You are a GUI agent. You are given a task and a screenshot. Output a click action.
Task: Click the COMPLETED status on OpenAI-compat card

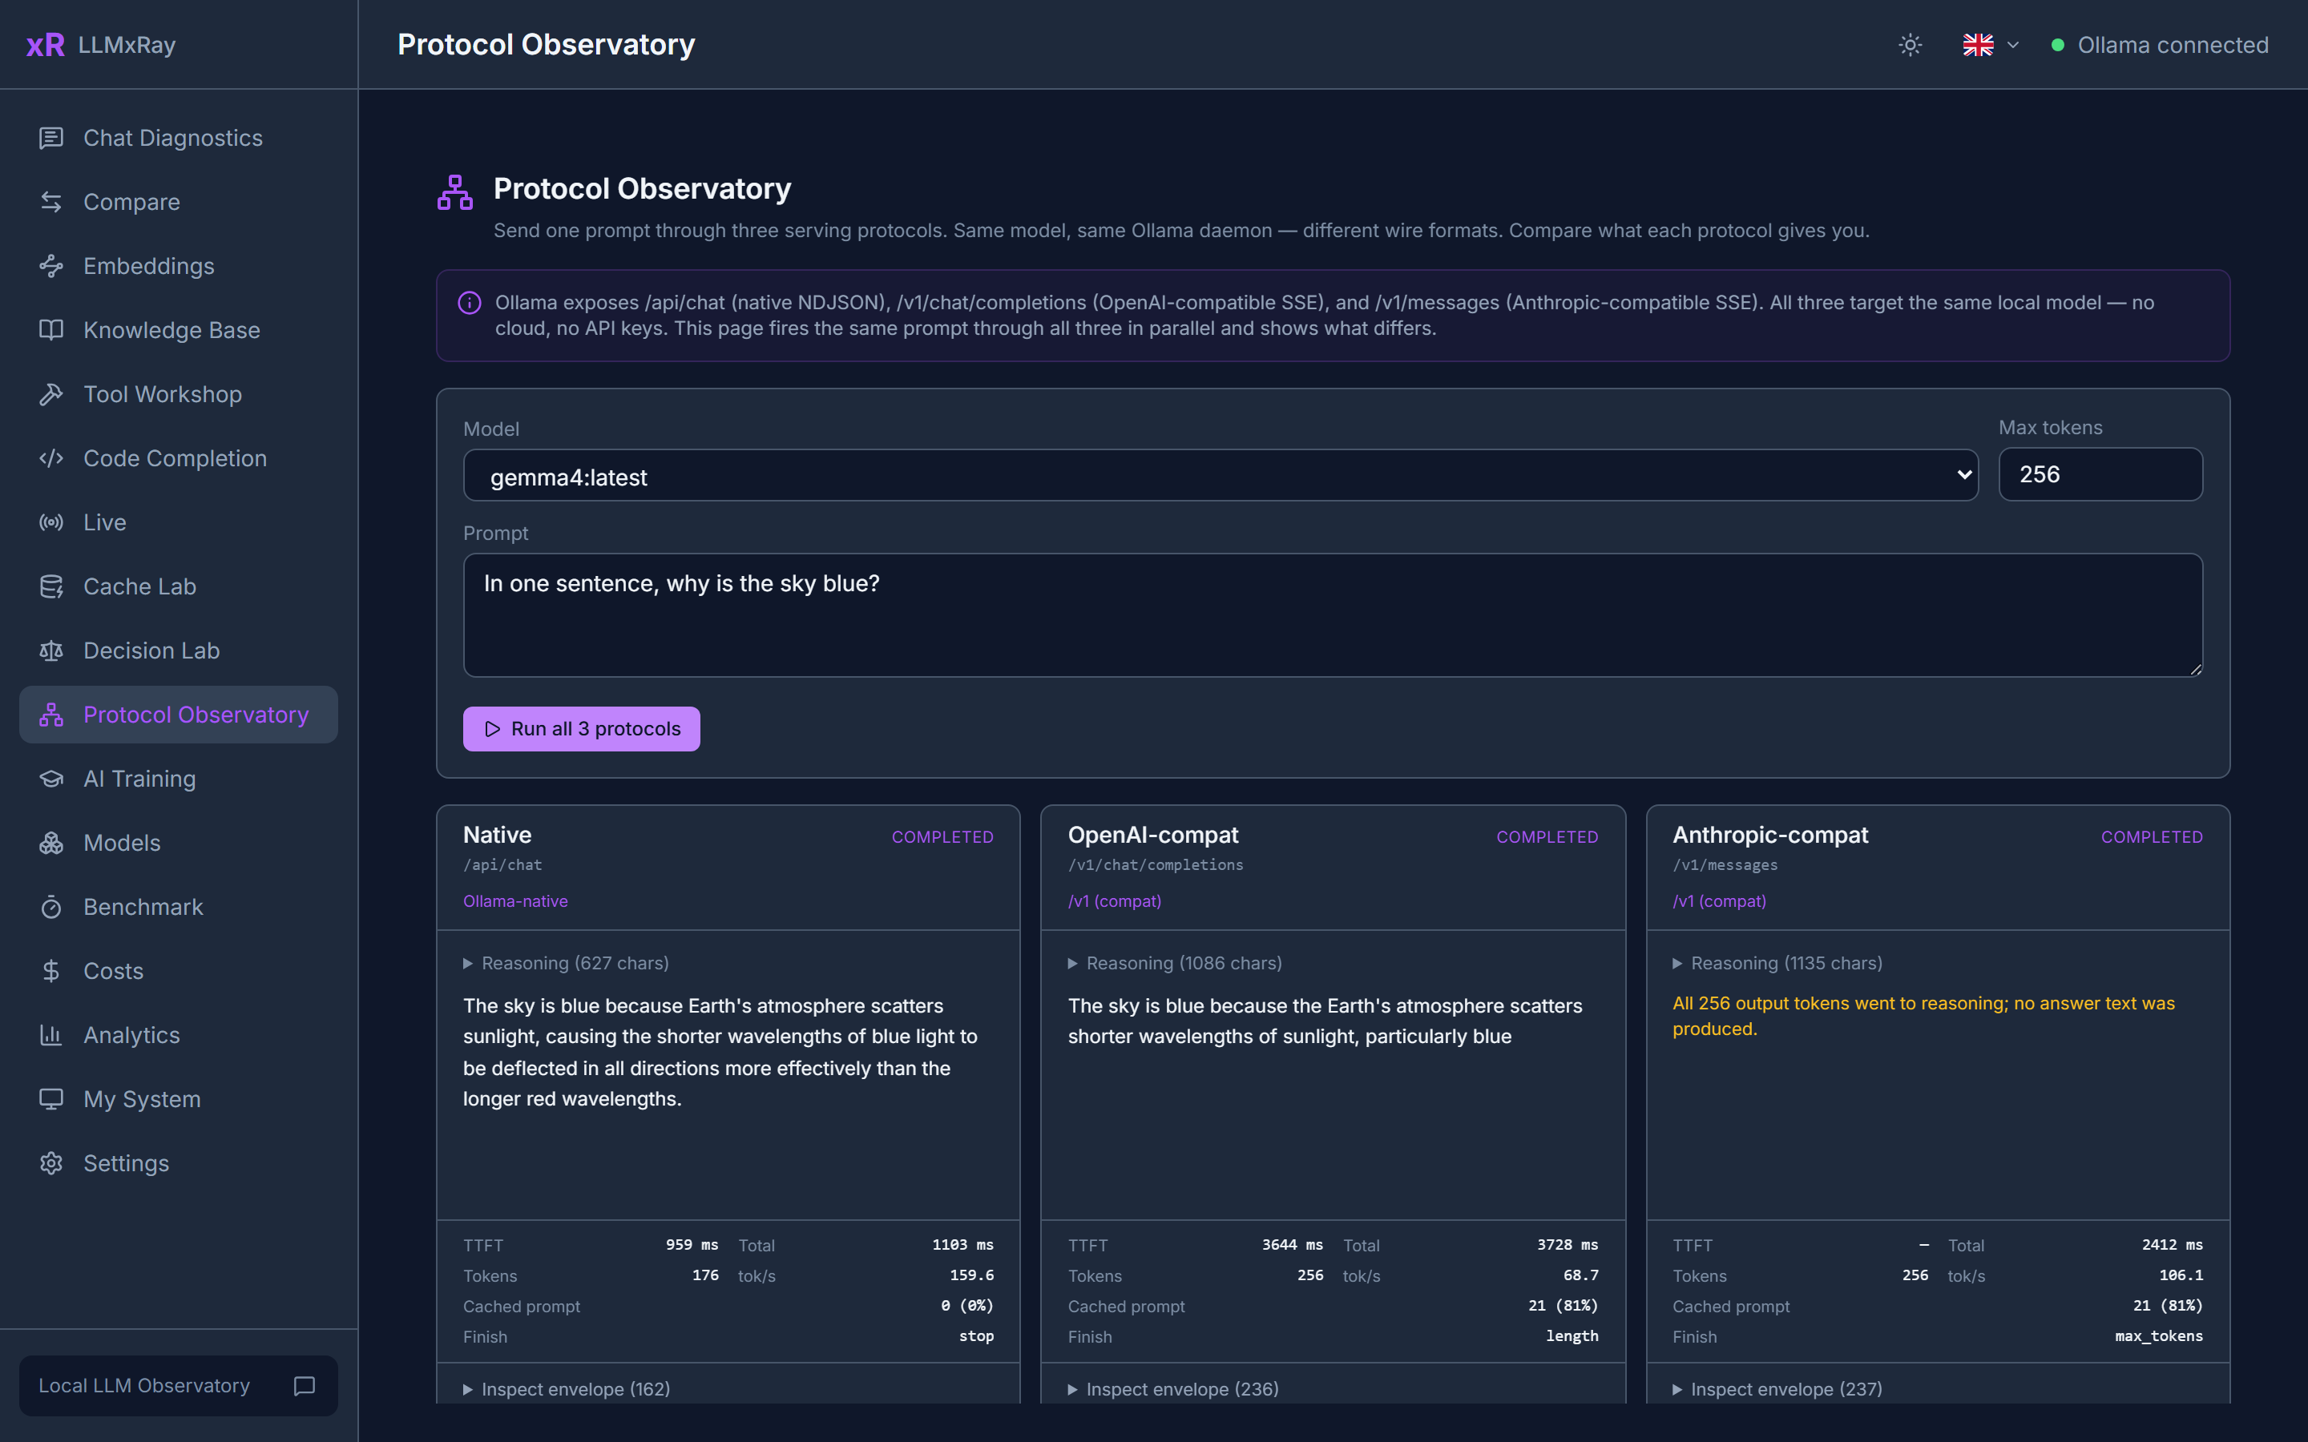[1547, 836]
